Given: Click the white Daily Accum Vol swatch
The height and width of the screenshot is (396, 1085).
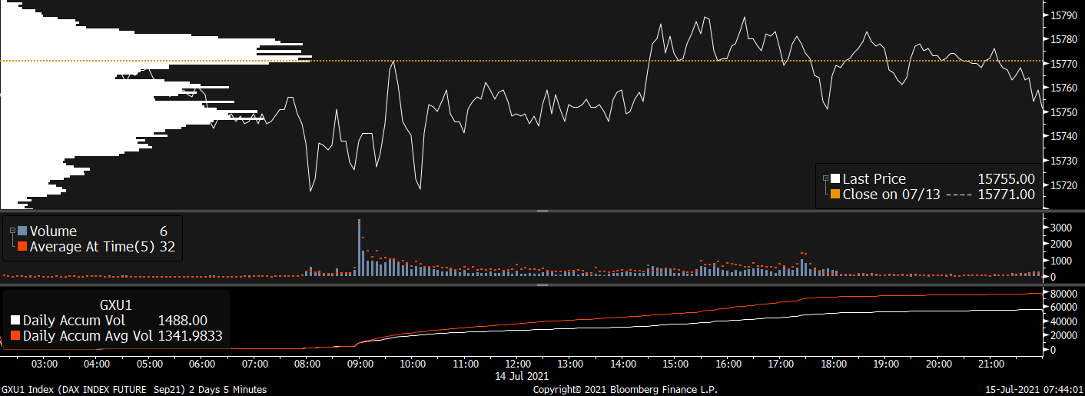Looking at the screenshot, I should point(15,321).
